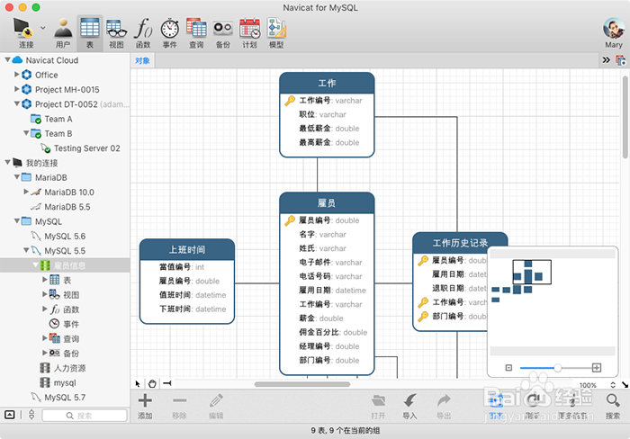Collapse the MySQL folder node
Screen dimensions: 630x439
pyautogui.click(x=17, y=221)
